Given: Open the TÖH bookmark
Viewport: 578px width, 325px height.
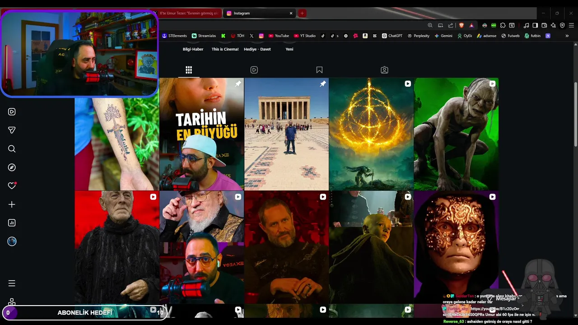Looking at the screenshot, I should 237,36.
